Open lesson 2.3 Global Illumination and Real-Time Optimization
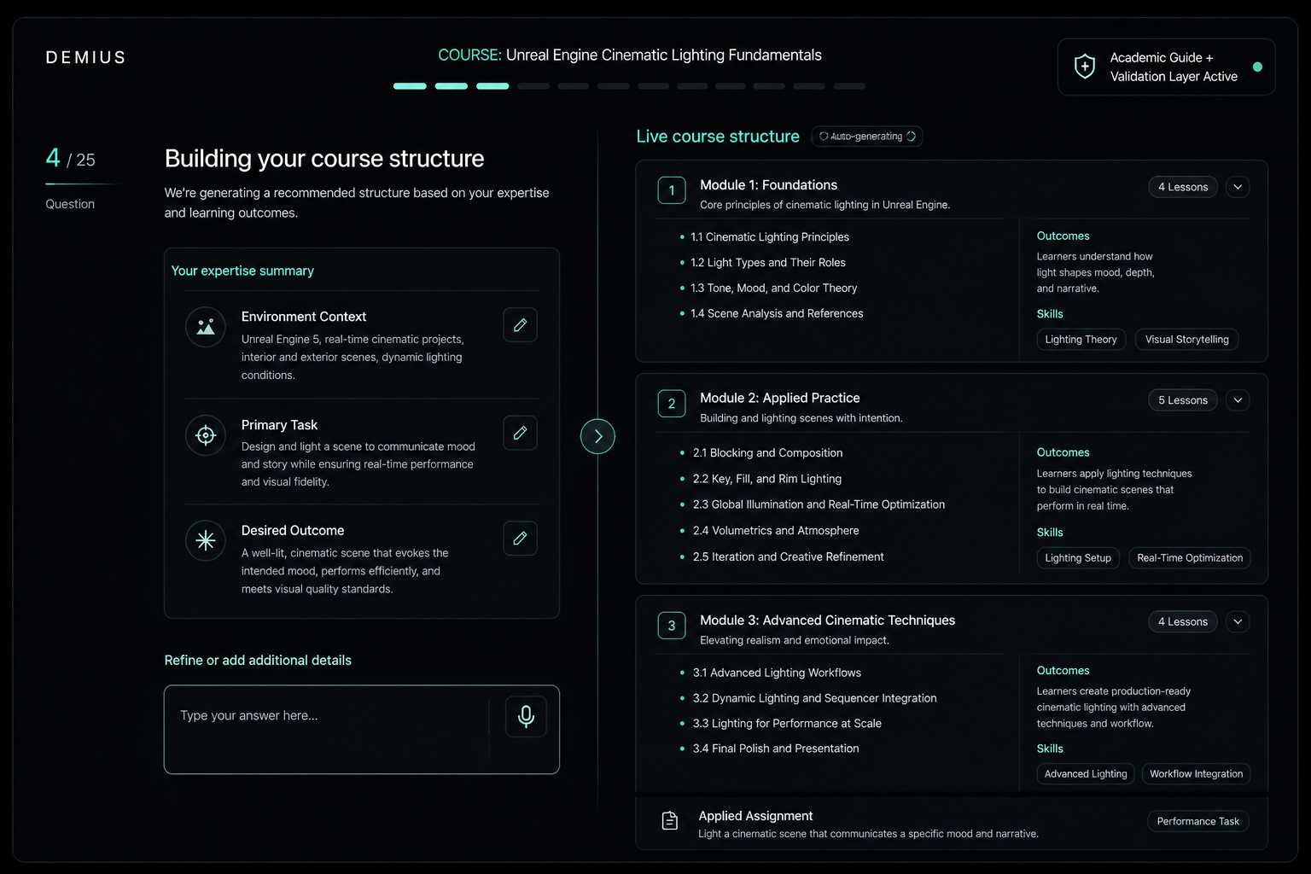 click(819, 504)
